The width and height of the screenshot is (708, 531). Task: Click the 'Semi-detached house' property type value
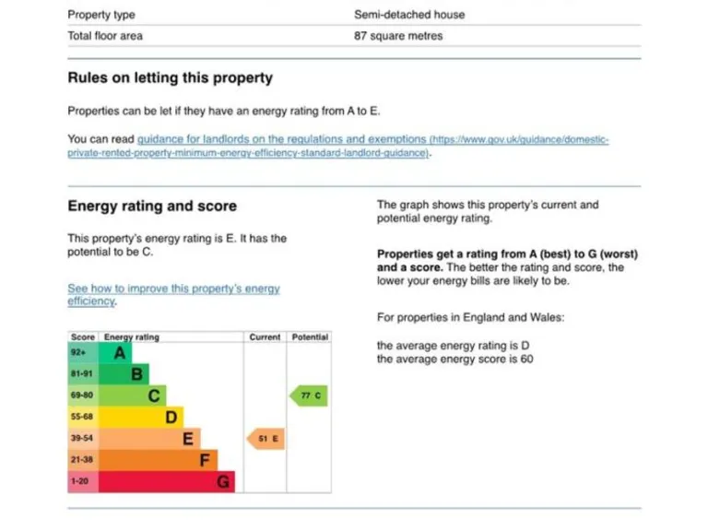pos(409,15)
